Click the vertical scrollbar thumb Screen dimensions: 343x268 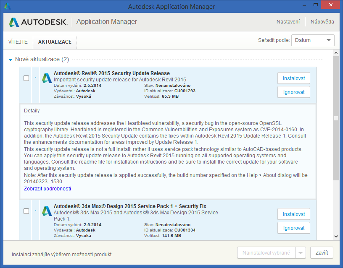(x=336, y=118)
